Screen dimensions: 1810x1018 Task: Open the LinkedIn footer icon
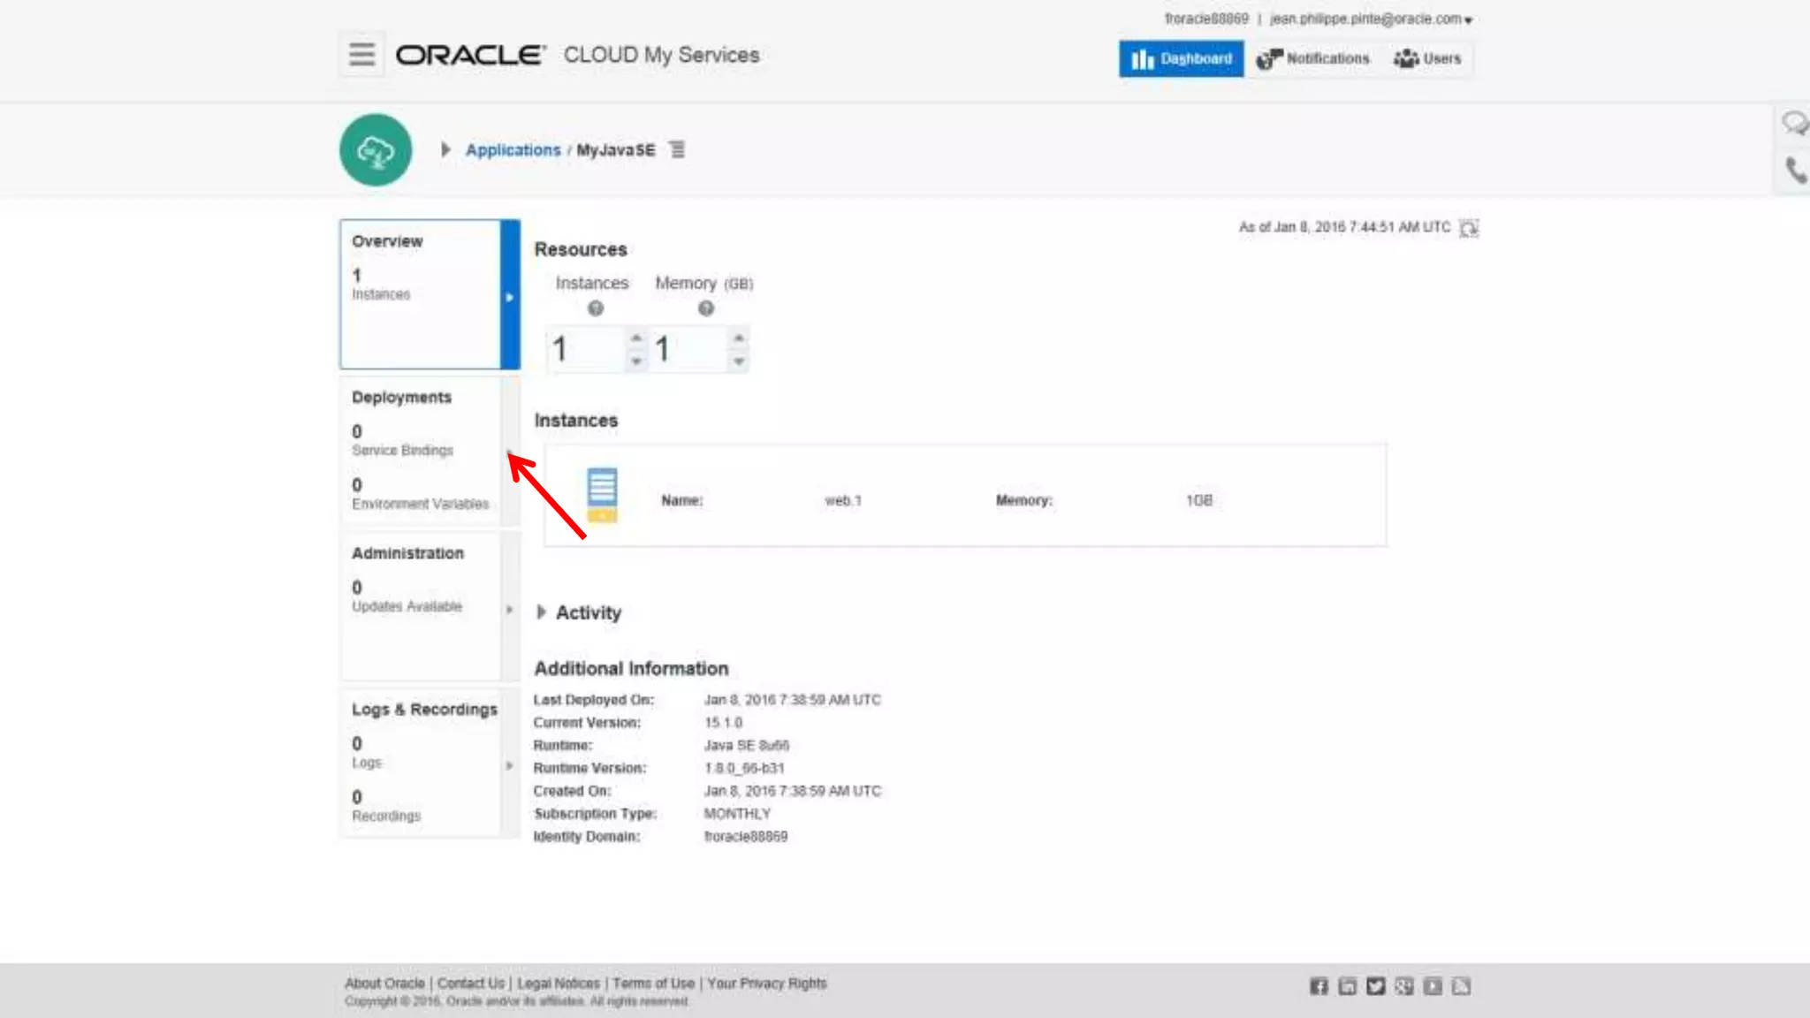coord(1347,986)
